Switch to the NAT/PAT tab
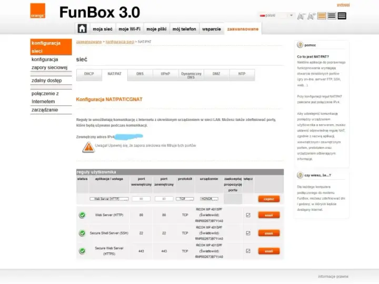The width and height of the screenshot is (379, 284). click(115, 75)
